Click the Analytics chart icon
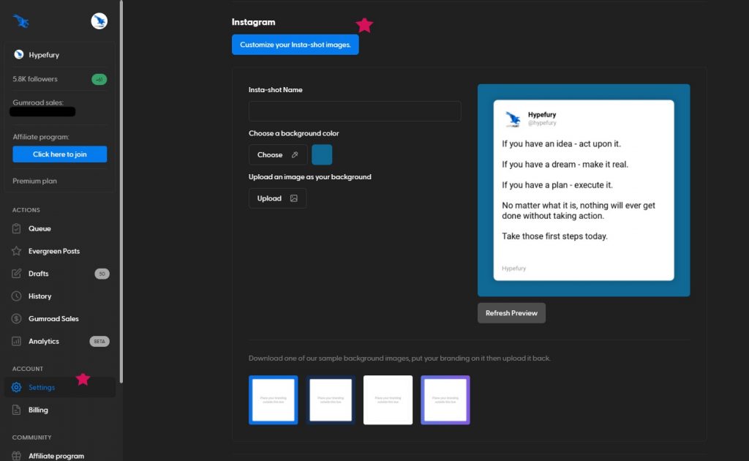749x461 pixels. point(17,342)
